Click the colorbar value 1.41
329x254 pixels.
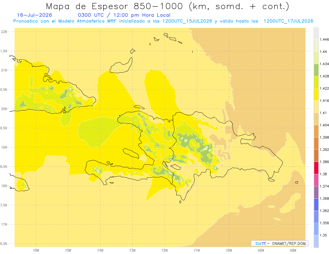[324, 113]
